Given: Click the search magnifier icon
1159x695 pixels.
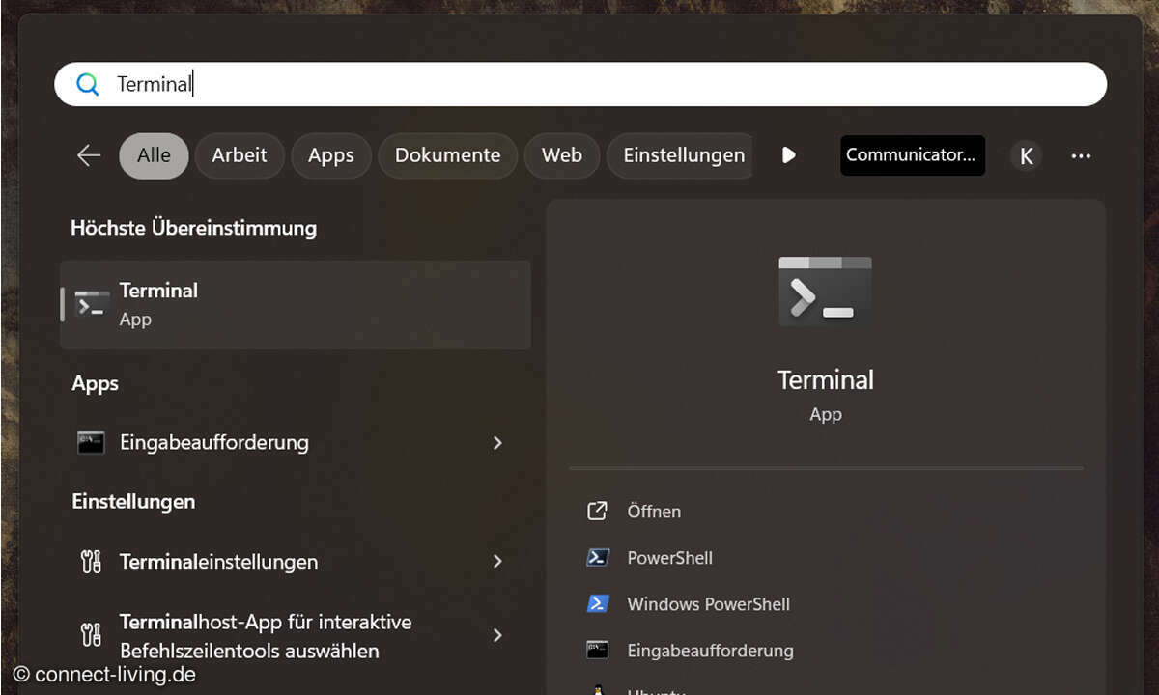Looking at the screenshot, I should click(88, 85).
